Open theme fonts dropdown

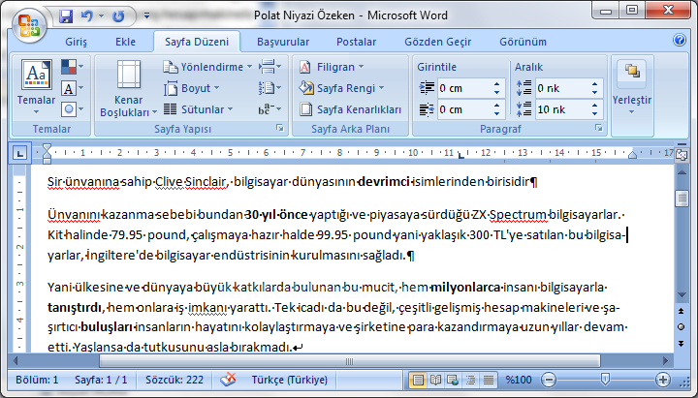click(72, 88)
